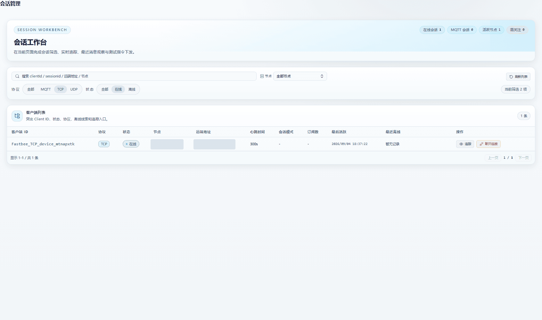This screenshot has width=542, height=320.
Task: Click Fastbee_TCP_device_mtnapxtk client ID
Action: [43, 144]
